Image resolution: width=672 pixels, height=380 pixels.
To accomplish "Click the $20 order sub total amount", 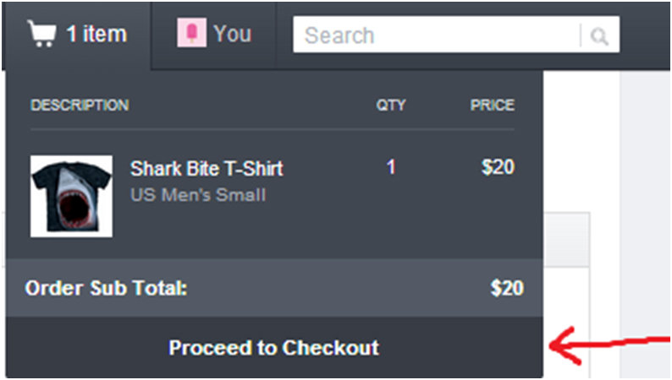I will point(507,288).
